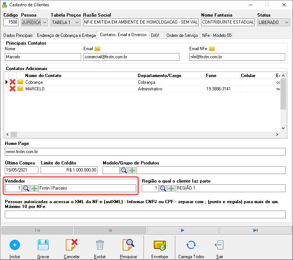The image size is (293, 260).
Task: Cancel editing with Cancelar
Action: pos(72,249)
